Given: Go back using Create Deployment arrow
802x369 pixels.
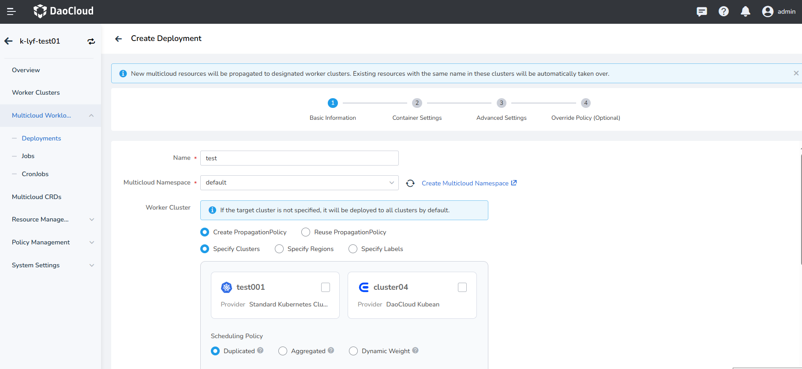Looking at the screenshot, I should [x=118, y=39].
